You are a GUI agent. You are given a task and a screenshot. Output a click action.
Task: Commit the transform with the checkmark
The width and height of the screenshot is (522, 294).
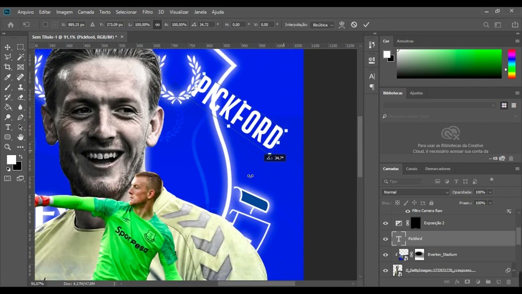coord(366,24)
